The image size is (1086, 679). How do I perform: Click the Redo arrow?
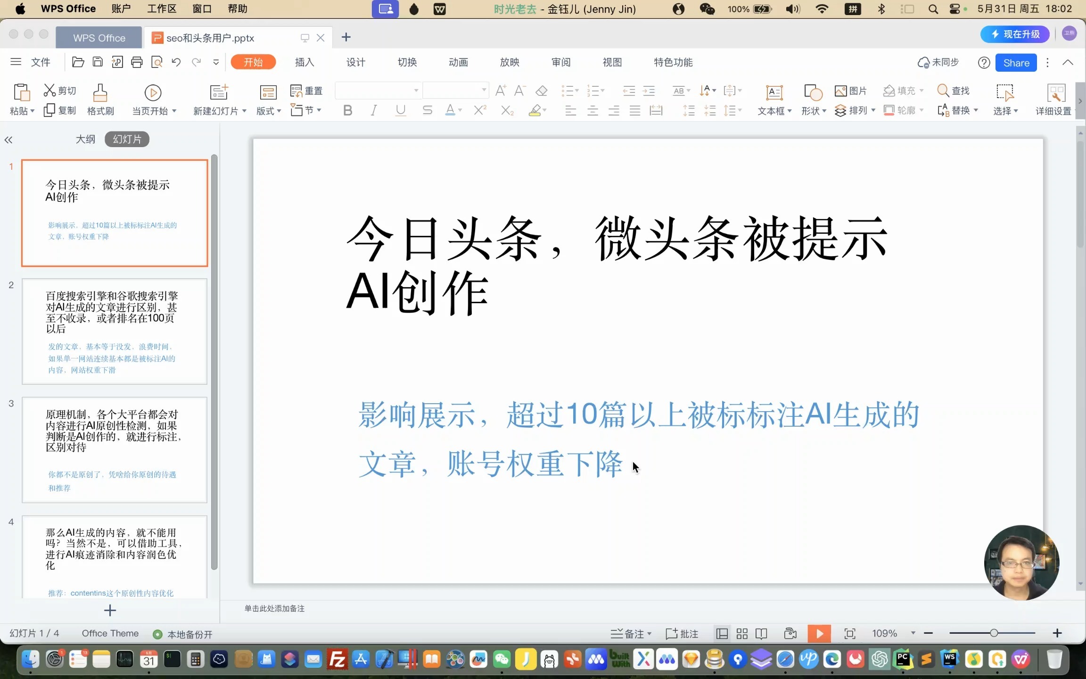(x=196, y=62)
